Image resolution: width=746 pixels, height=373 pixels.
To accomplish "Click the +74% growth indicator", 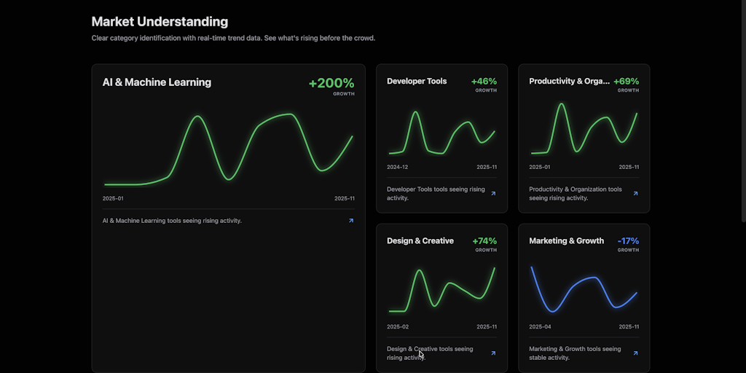I will (x=484, y=241).
